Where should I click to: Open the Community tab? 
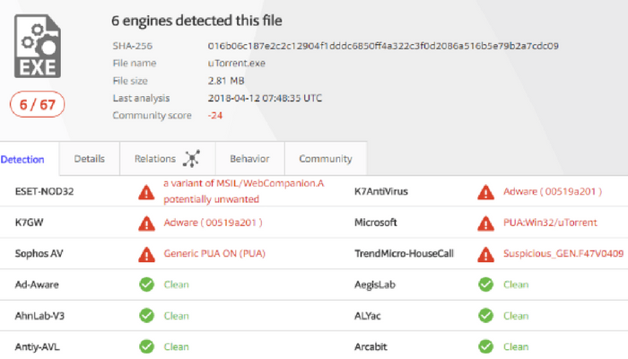click(x=326, y=159)
